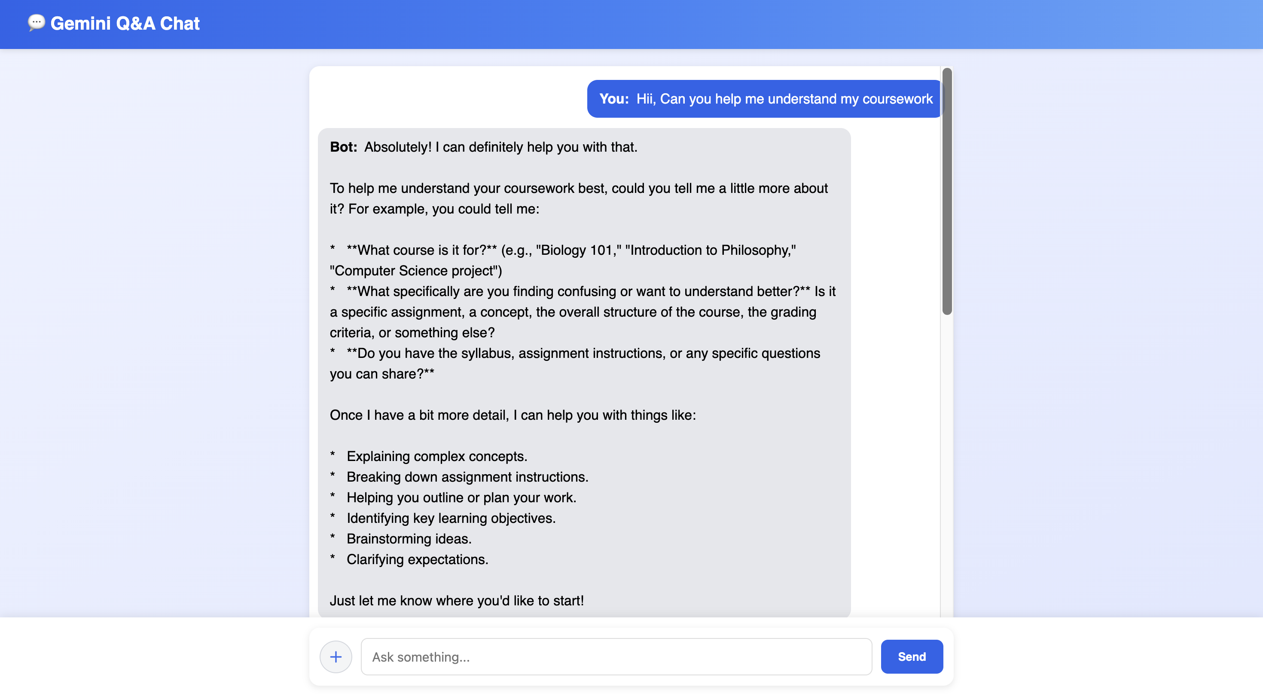Click 'Just let me know where you'd like to start!'
The height and width of the screenshot is (696, 1263).
(x=457, y=600)
